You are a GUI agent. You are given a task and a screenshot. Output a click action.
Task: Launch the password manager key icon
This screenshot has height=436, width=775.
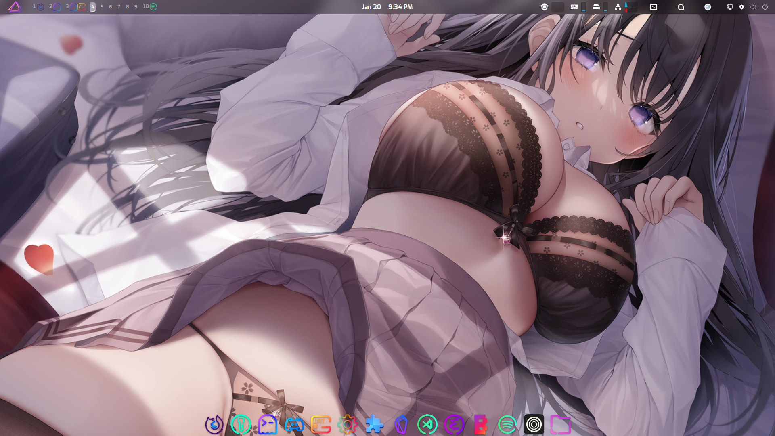[241, 425]
